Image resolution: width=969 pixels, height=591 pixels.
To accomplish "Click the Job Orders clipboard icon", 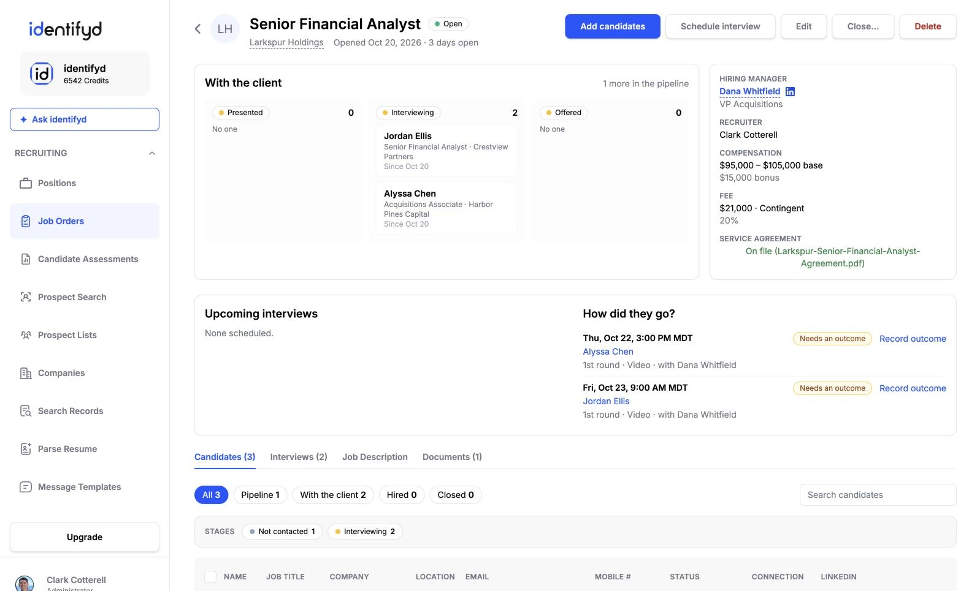I will click(x=26, y=221).
